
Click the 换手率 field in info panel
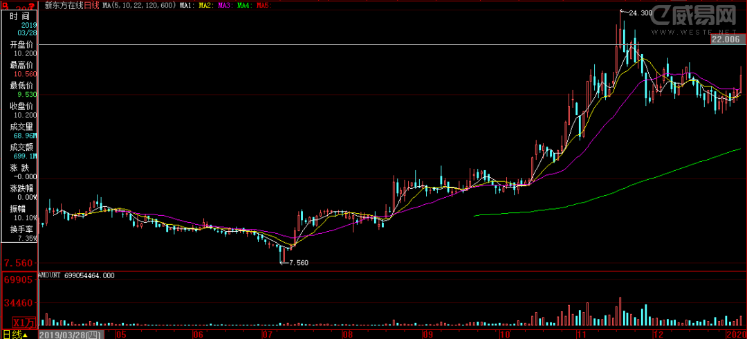21,229
